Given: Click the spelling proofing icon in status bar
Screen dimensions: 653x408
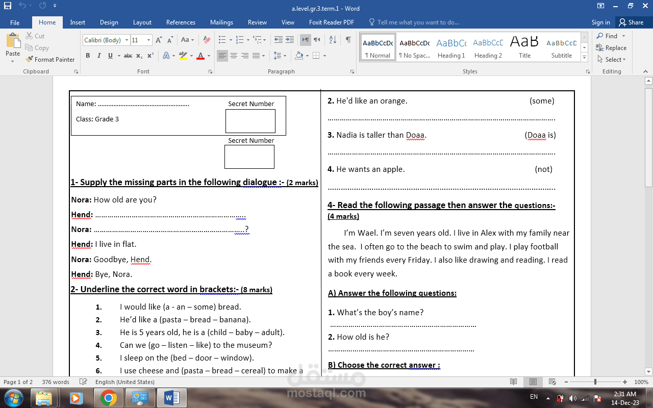Looking at the screenshot, I should [84, 382].
